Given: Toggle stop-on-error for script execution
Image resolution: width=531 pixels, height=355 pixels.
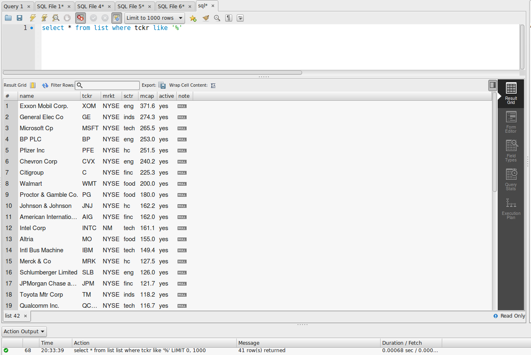Looking at the screenshot, I should tap(80, 18).
